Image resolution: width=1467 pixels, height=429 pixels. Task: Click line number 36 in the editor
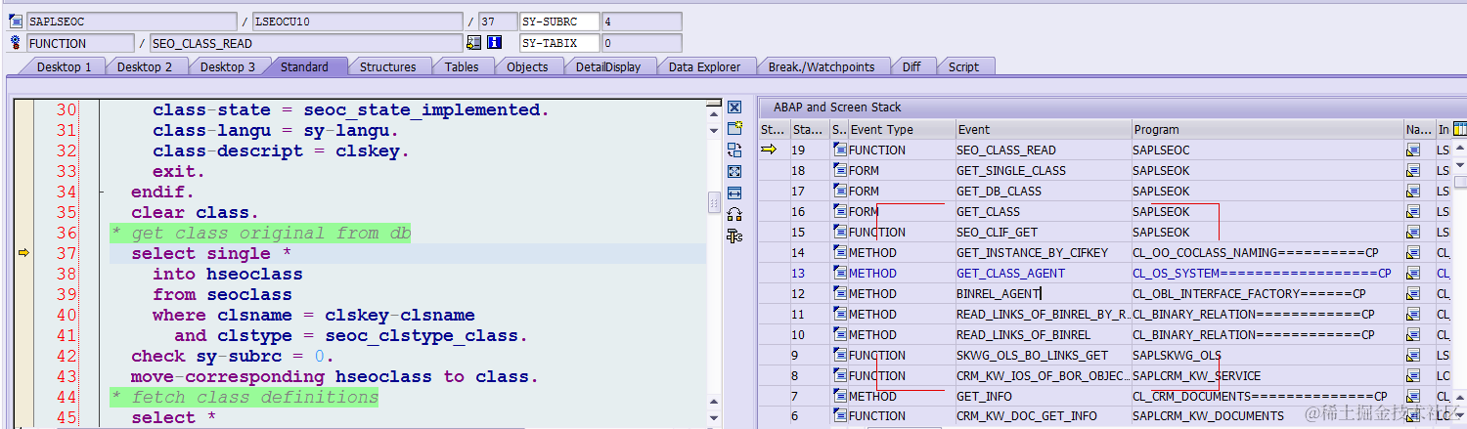tap(66, 233)
